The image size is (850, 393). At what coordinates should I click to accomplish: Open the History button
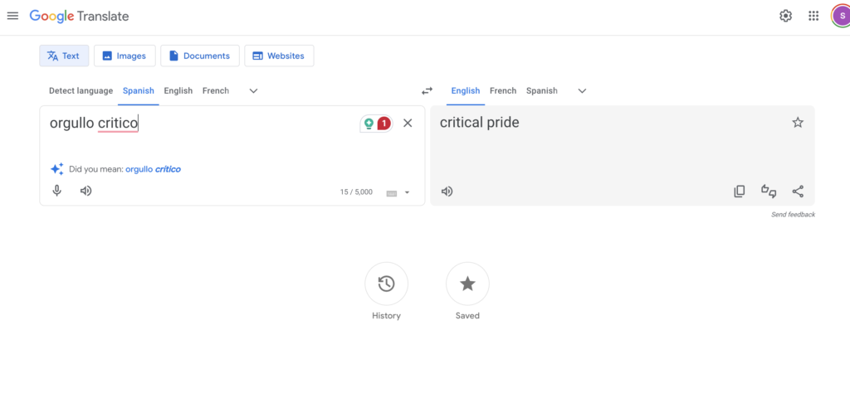(x=386, y=284)
